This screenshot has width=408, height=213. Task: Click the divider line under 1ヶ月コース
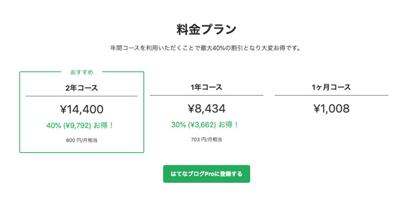tap(331, 95)
